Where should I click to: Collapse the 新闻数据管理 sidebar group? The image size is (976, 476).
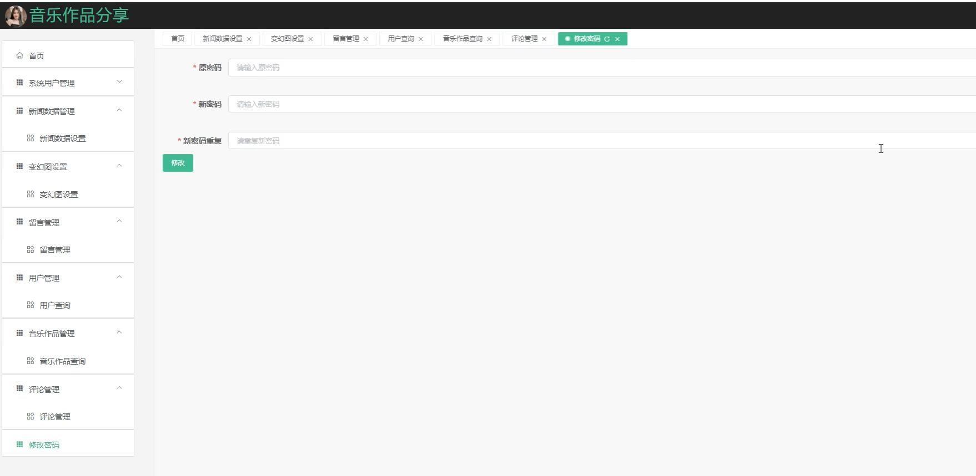click(68, 111)
